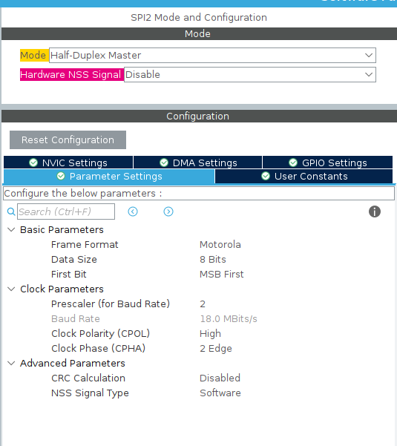Click the green check on GPIO Settings tab
Screen dimensions: 397x446
pos(293,163)
